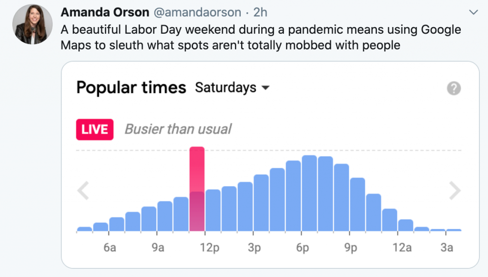Click the Popular times help icon

coord(454,88)
